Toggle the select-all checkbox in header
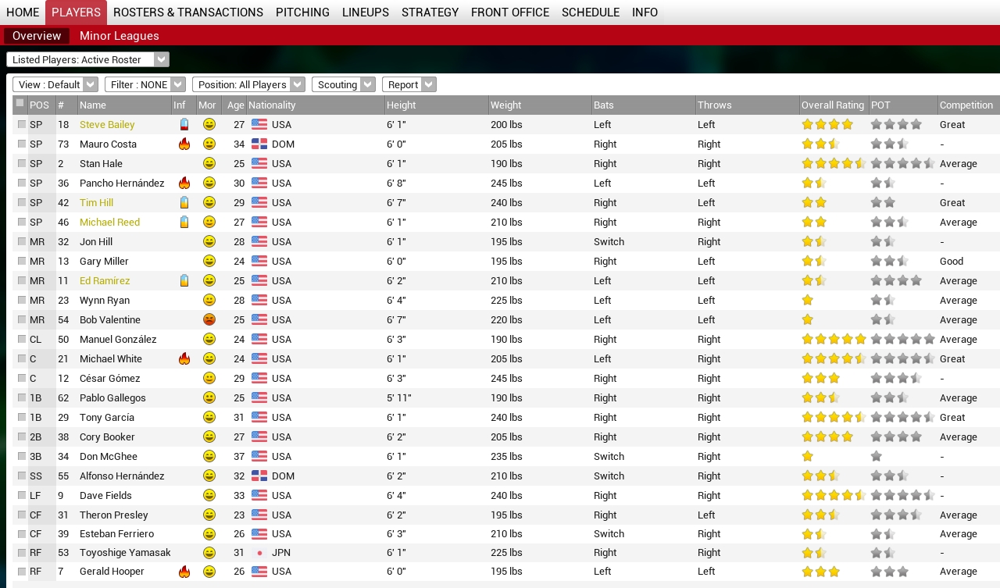 [x=20, y=103]
